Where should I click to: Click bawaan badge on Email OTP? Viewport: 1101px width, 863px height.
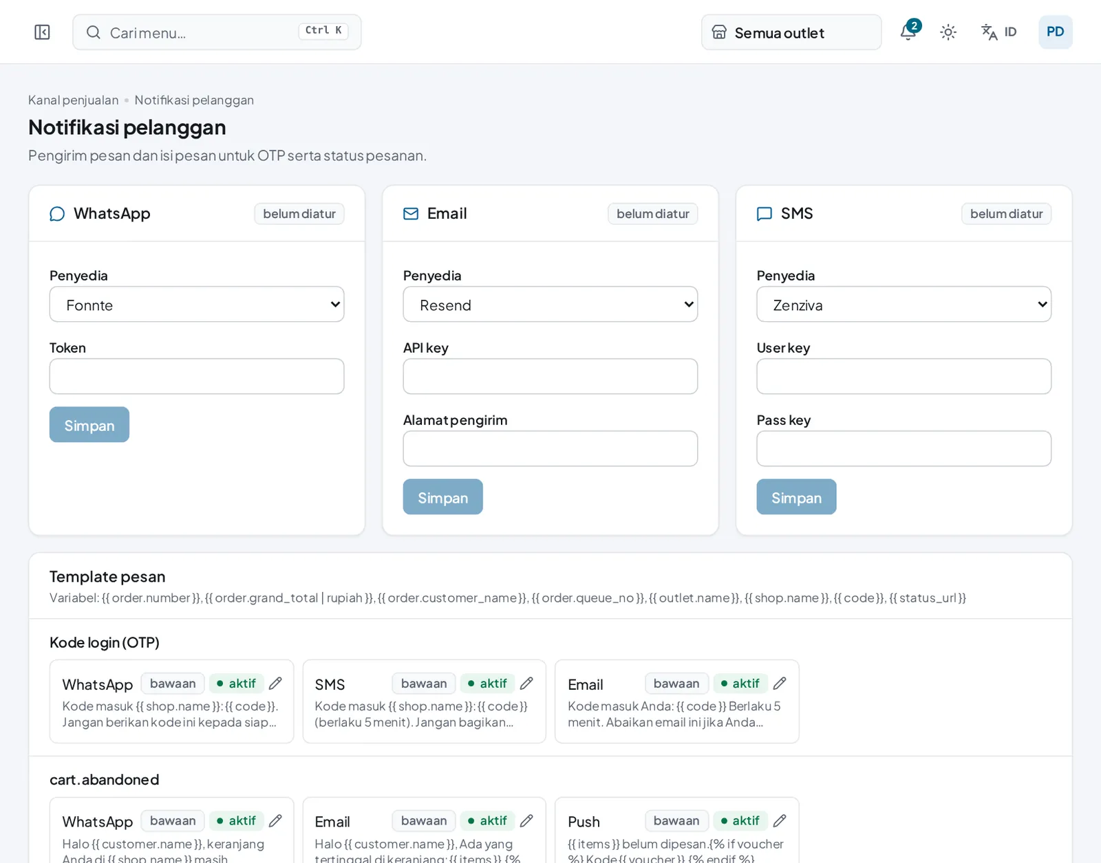point(676,684)
